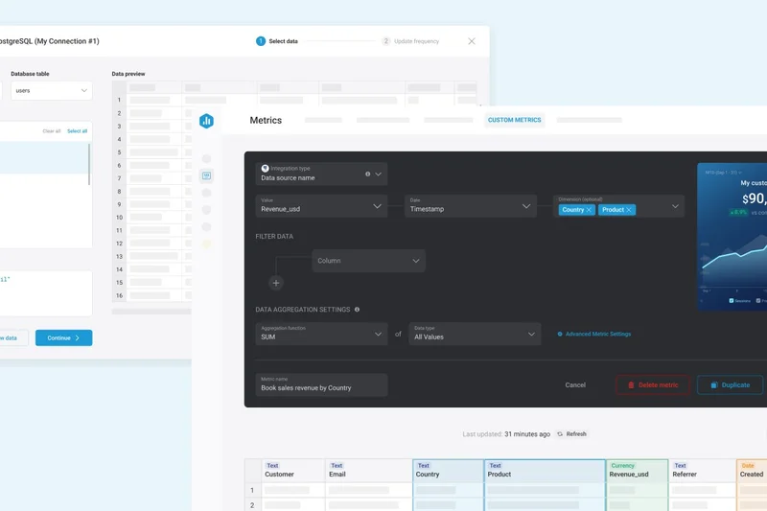
Task: Click the Continue button
Action: coord(63,337)
